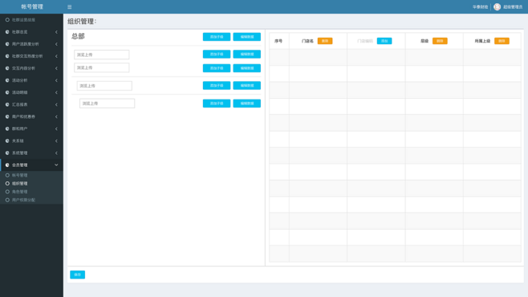Click the icon next to 社群交互热度分析
The height and width of the screenshot is (297, 528).
[x=7, y=56]
